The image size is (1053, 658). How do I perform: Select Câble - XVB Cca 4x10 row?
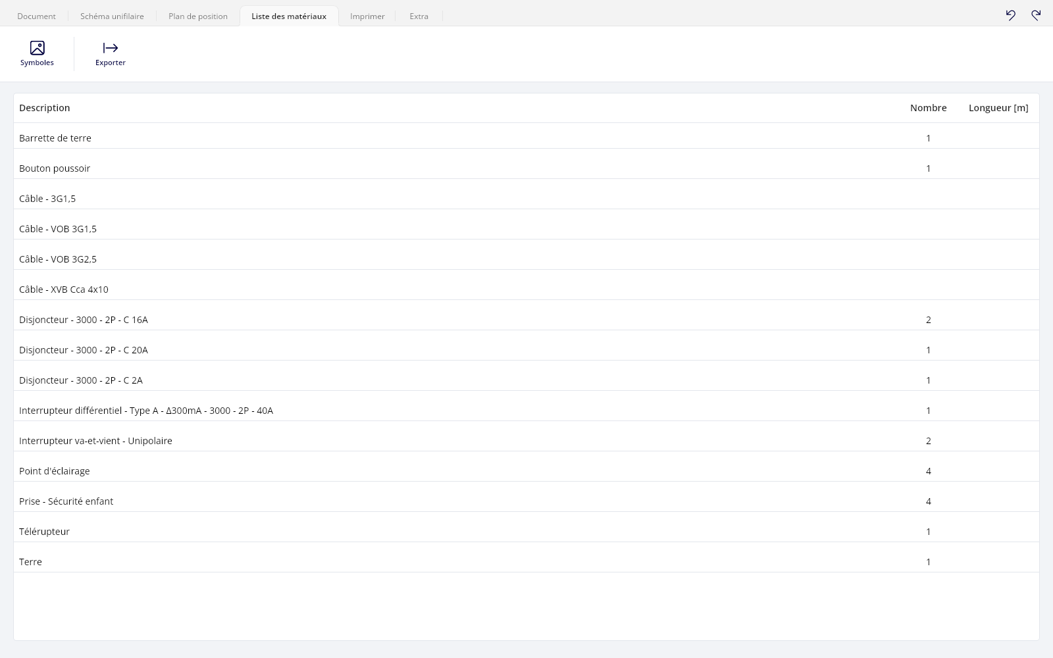coord(526,286)
